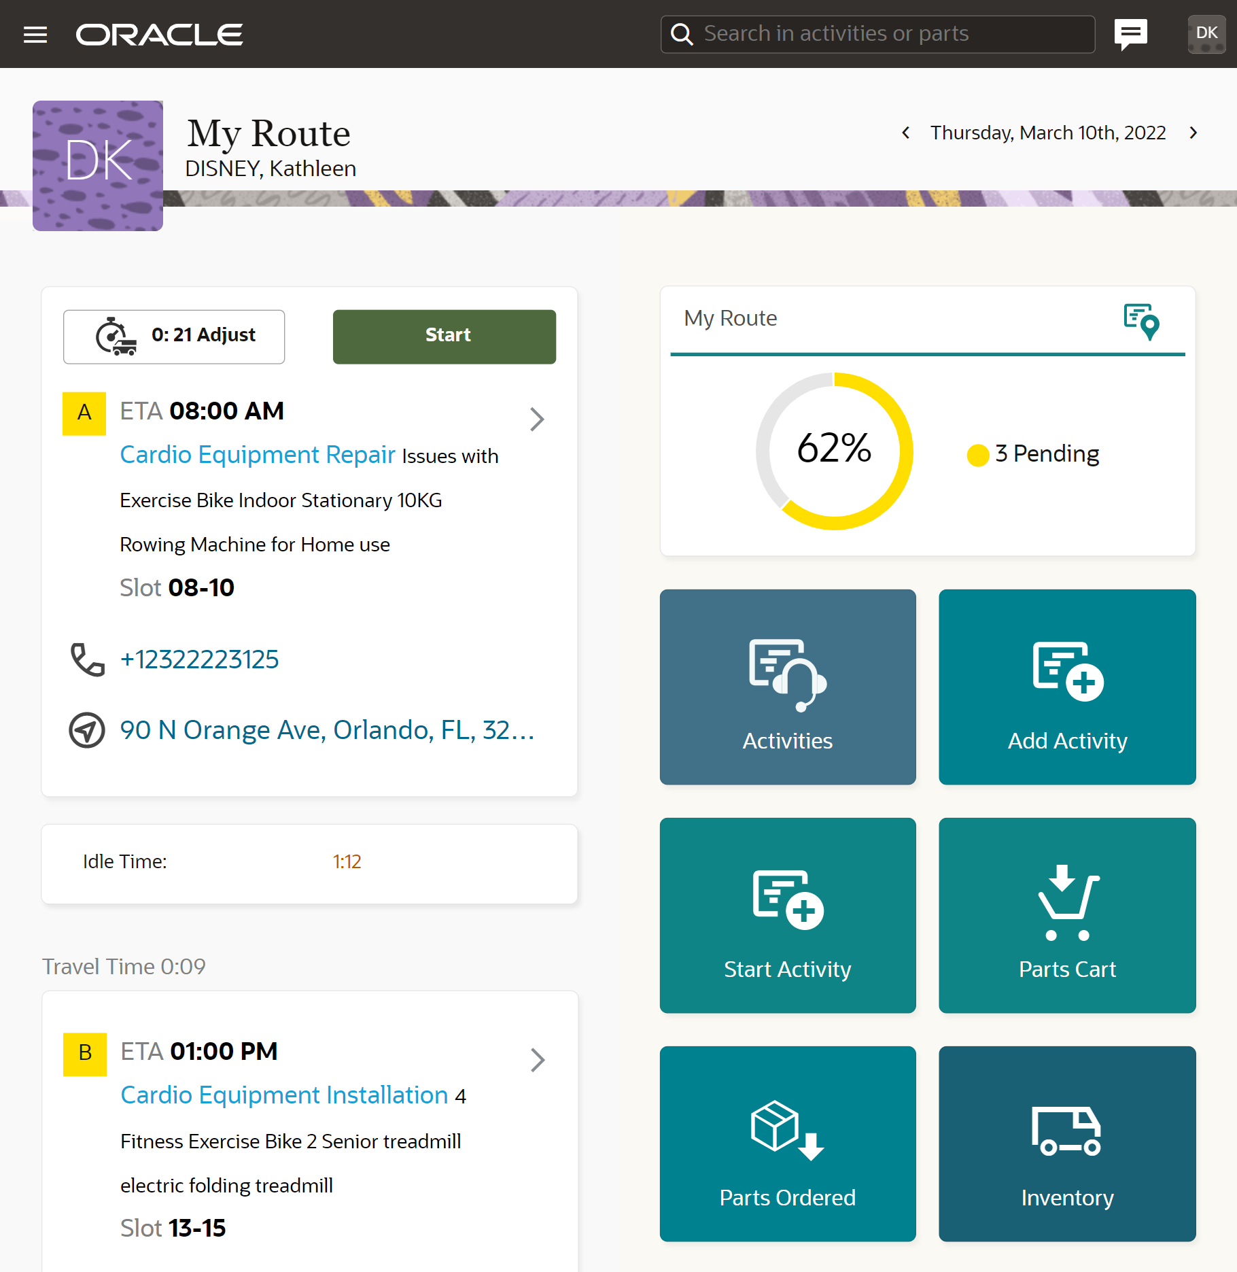
Task: Open the hamburger navigation menu
Action: point(35,34)
